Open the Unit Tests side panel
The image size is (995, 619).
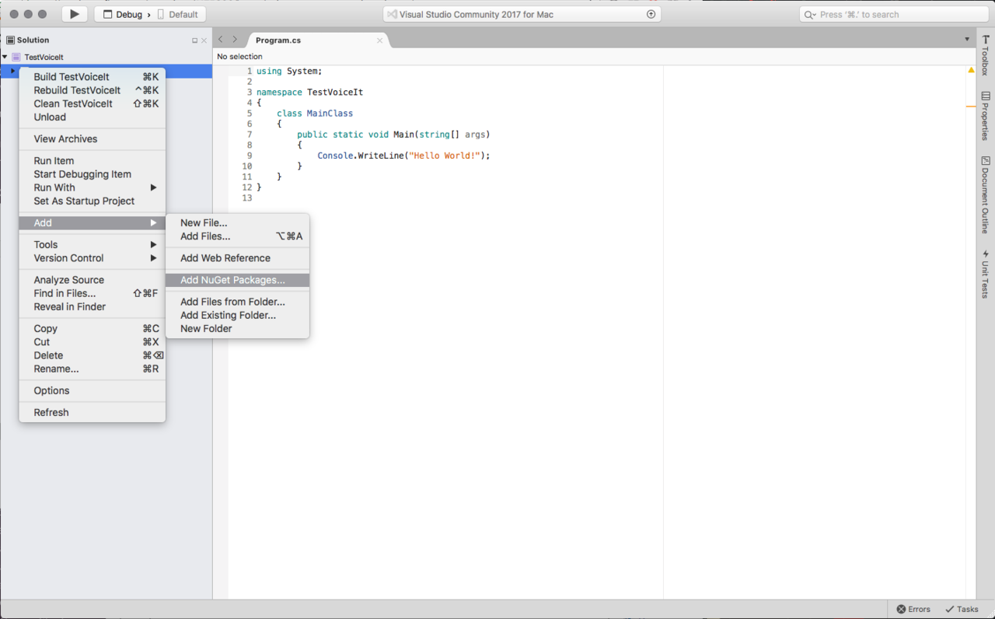click(x=985, y=275)
